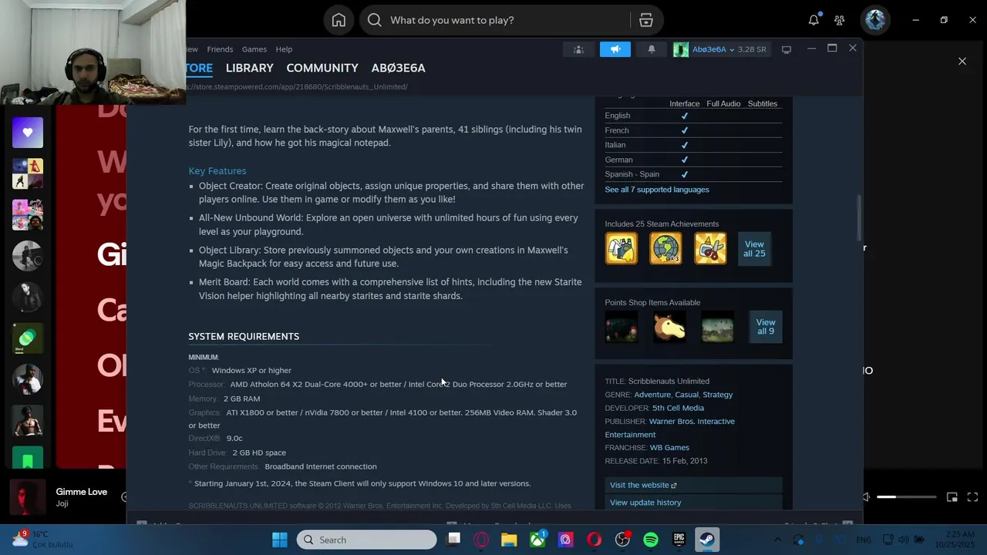Open the green pill game in sidebar

tap(28, 338)
